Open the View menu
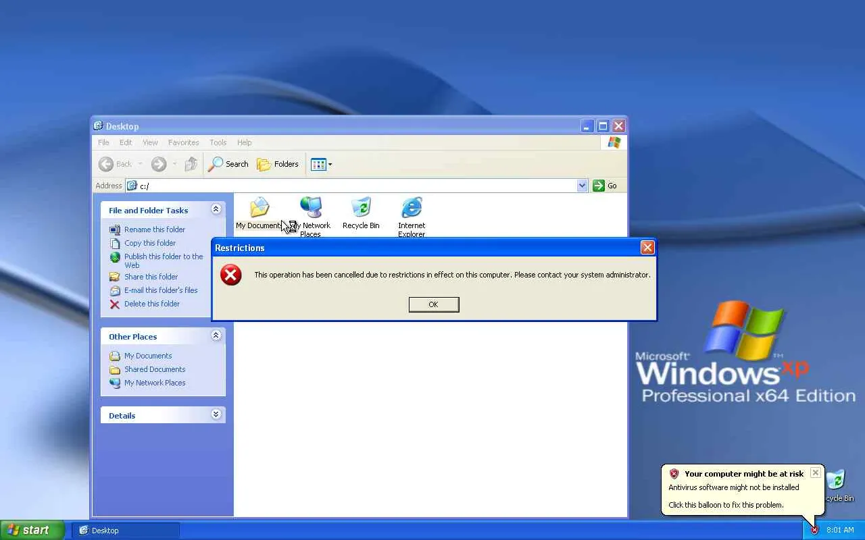 (150, 142)
